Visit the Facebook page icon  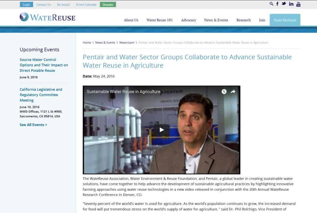(277, 4)
